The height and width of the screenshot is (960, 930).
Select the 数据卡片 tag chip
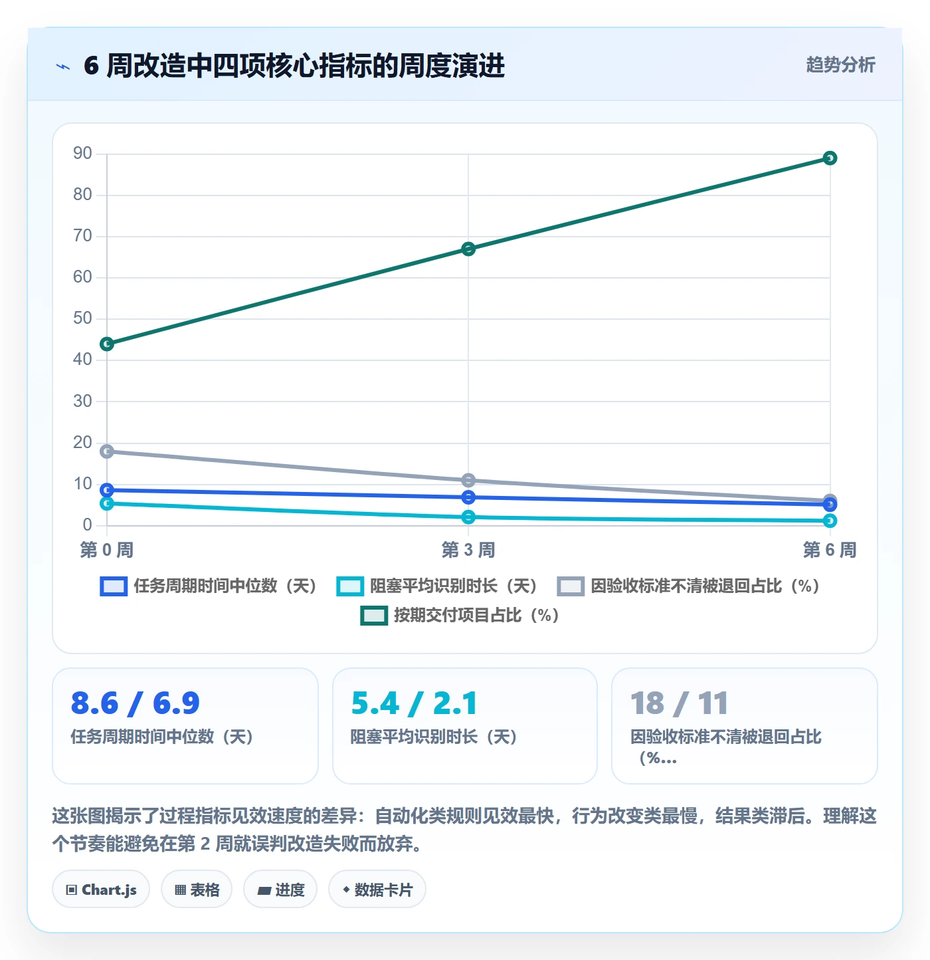tap(377, 890)
